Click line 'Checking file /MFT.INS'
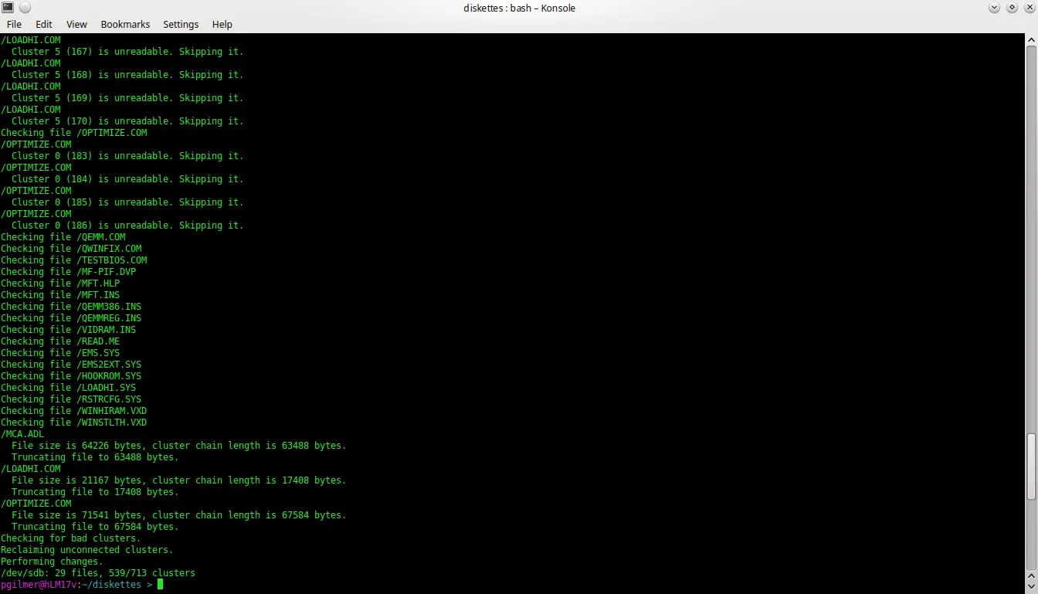 (x=60, y=295)
